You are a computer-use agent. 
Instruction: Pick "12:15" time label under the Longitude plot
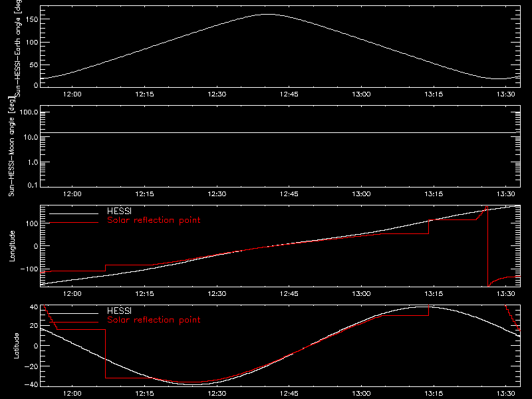[144, 294]
